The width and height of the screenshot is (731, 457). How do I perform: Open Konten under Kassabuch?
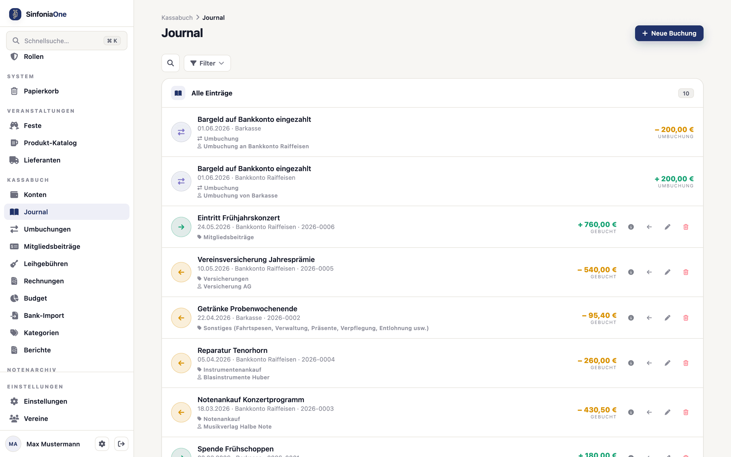point(67,195)
